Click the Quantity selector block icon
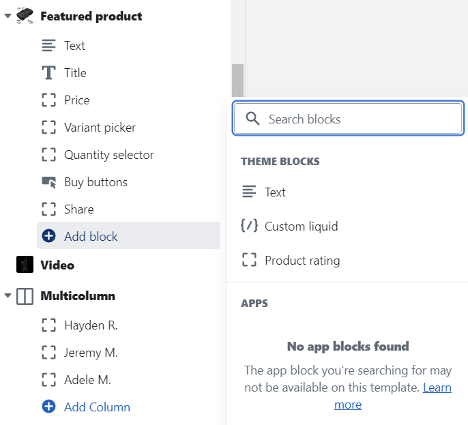468x425 pixels. (x=48, y=155)
